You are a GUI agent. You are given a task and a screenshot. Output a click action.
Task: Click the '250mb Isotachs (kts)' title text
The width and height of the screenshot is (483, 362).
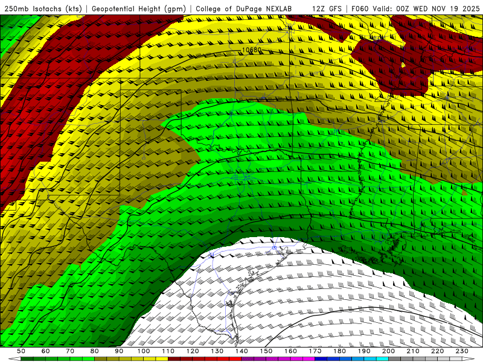click(43, 9)
